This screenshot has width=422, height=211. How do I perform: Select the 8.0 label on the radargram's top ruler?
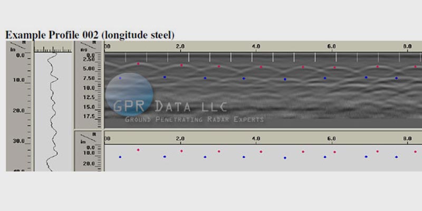point(407,46)
